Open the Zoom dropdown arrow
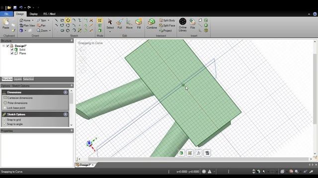 [50, 31]
